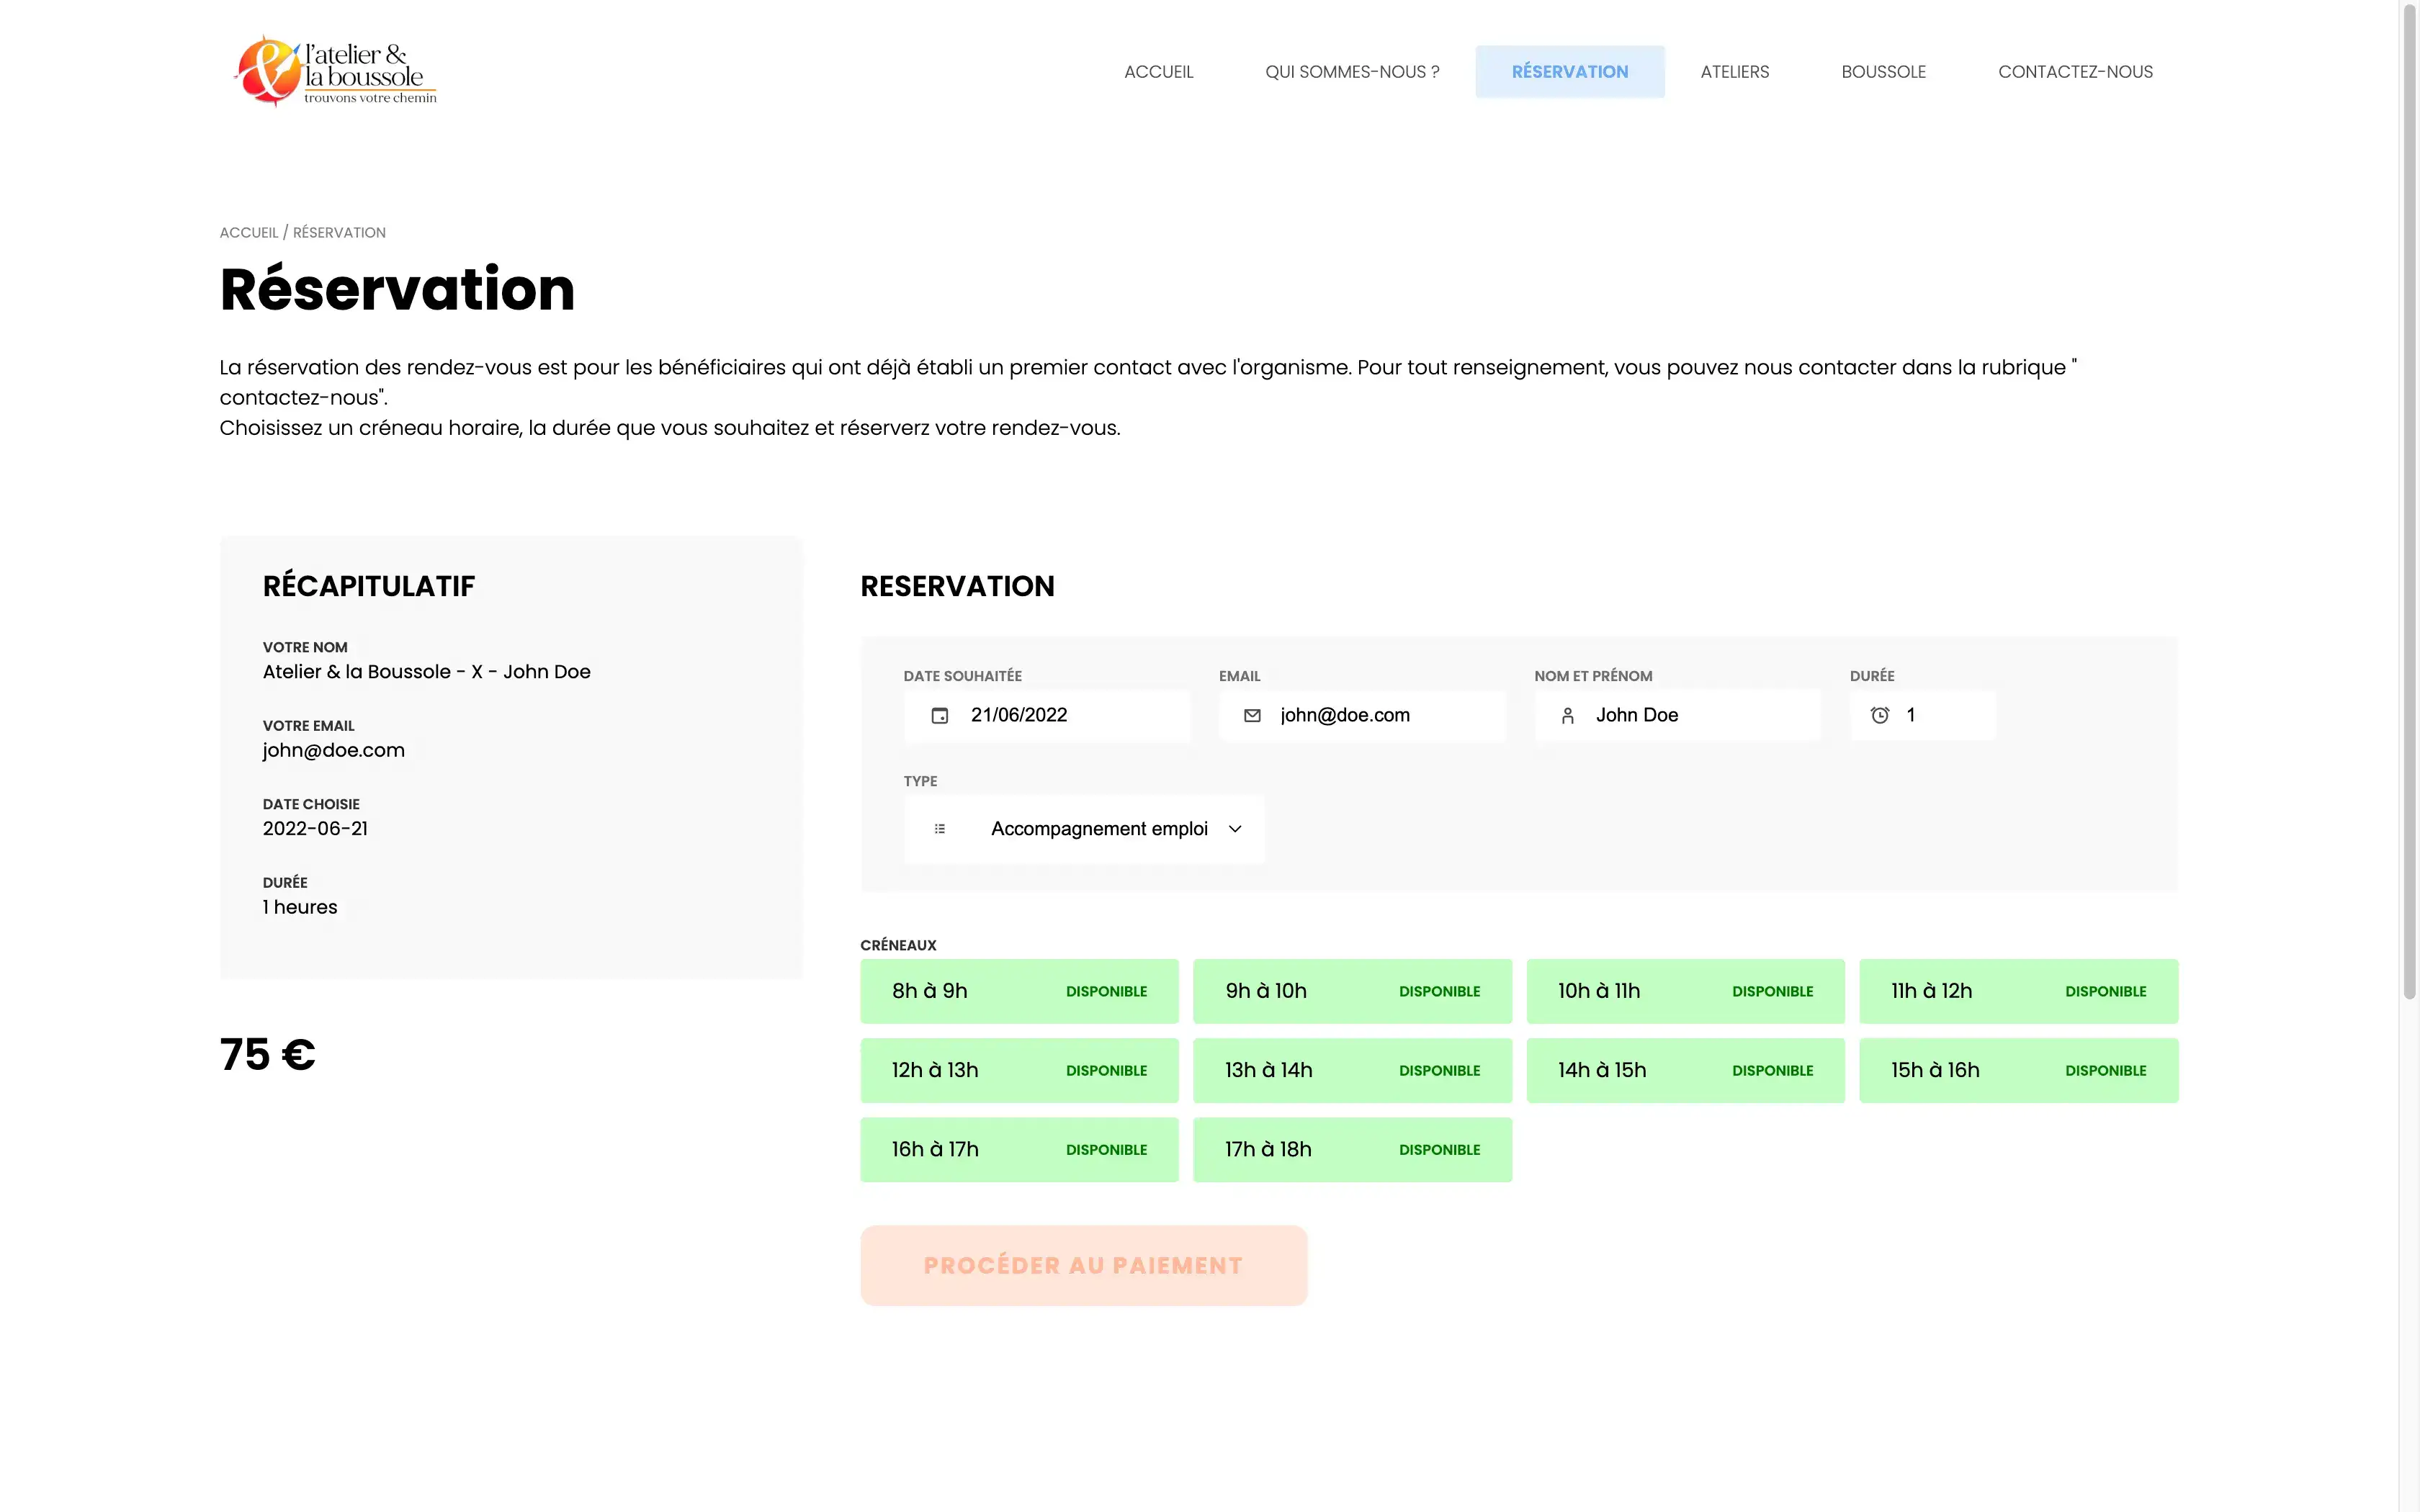
Task: Go to Contactez-nous in navigation
Action: tap(2075, 72)
